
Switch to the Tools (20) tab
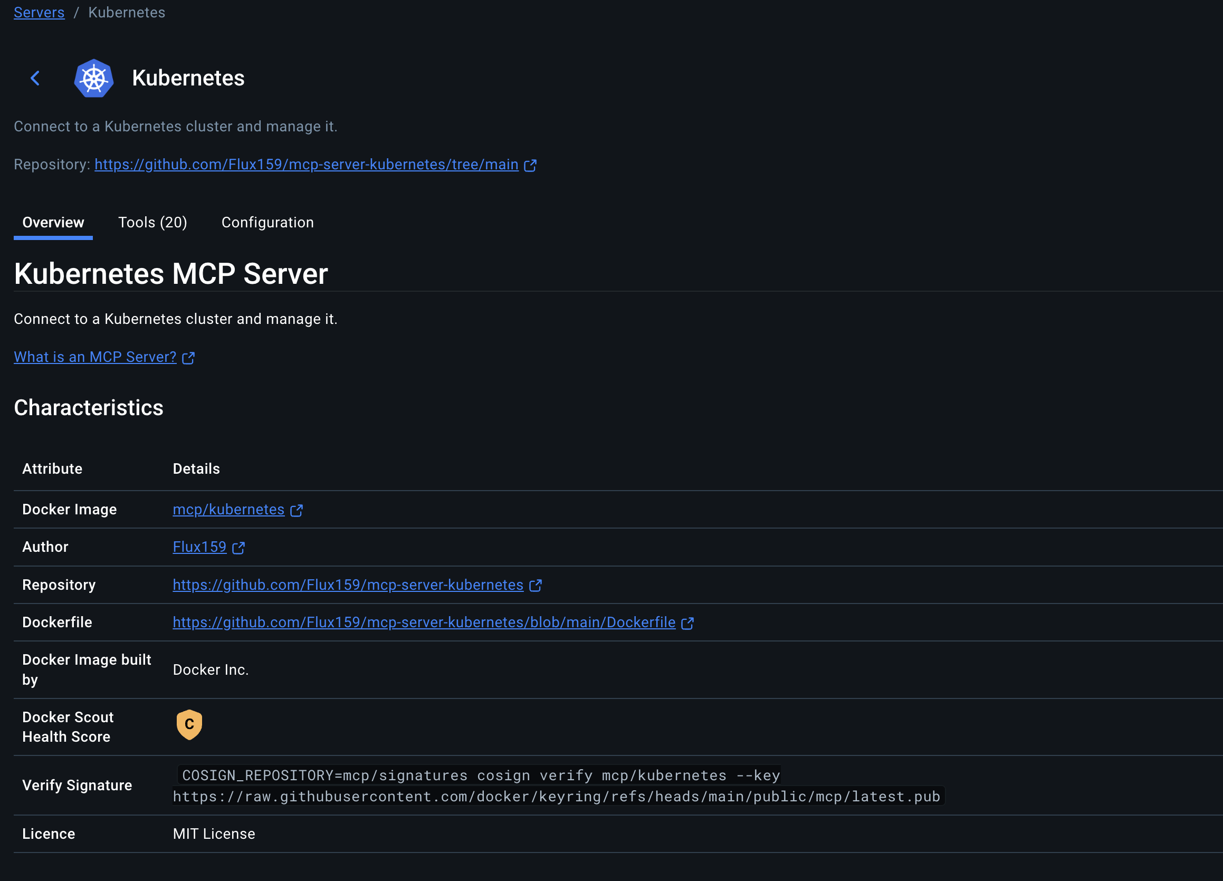coord(152,222)
